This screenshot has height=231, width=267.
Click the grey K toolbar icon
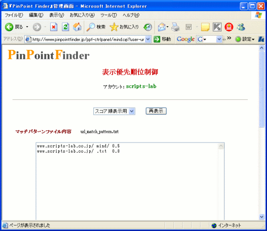(x=217, y=27)
